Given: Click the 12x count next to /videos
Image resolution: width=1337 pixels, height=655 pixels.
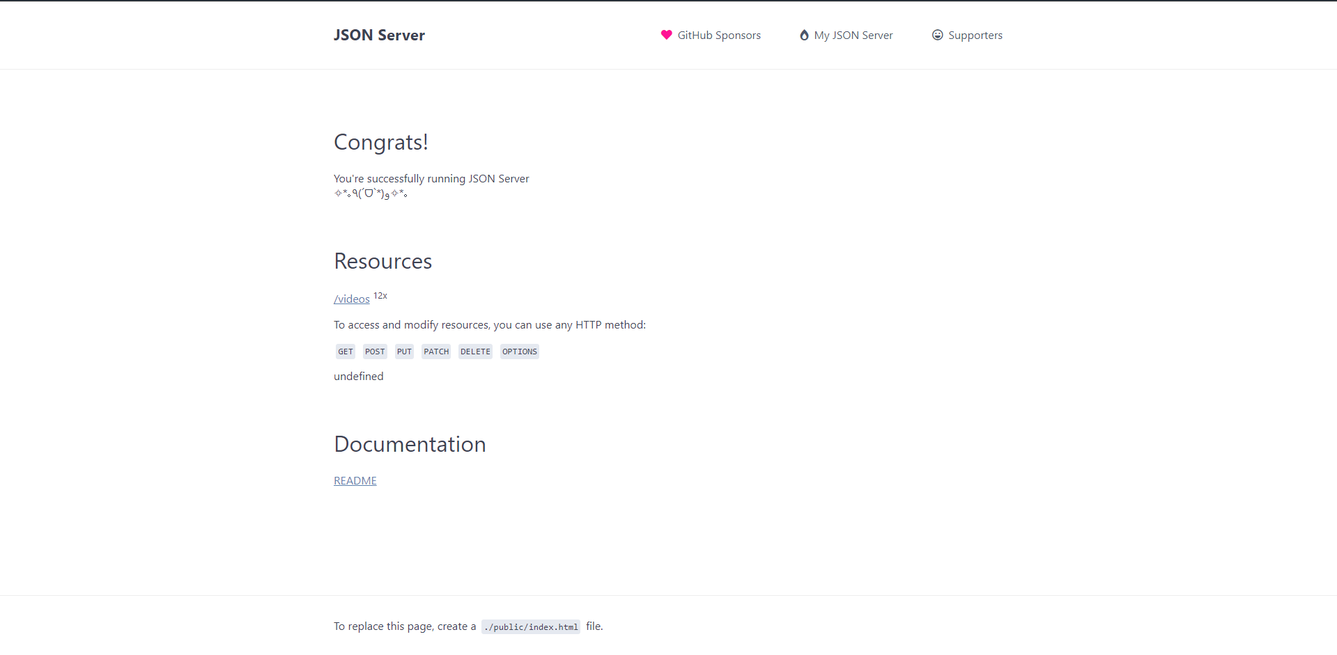Looking at the screenshot, I should tap(380, 296).
